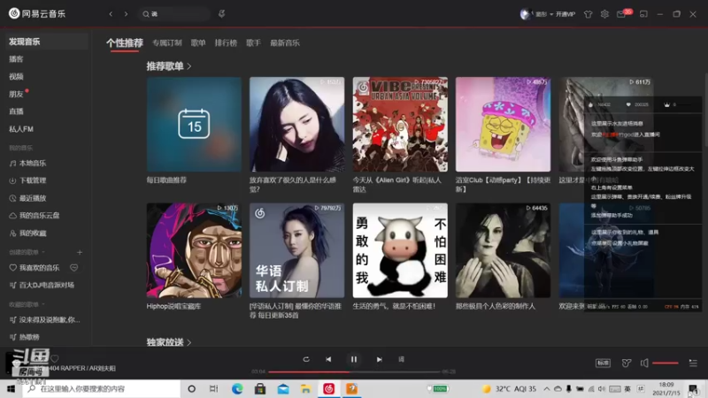Seek within the song progress bar
This screenshot has width=708, height=398.
tap(354, 371)
